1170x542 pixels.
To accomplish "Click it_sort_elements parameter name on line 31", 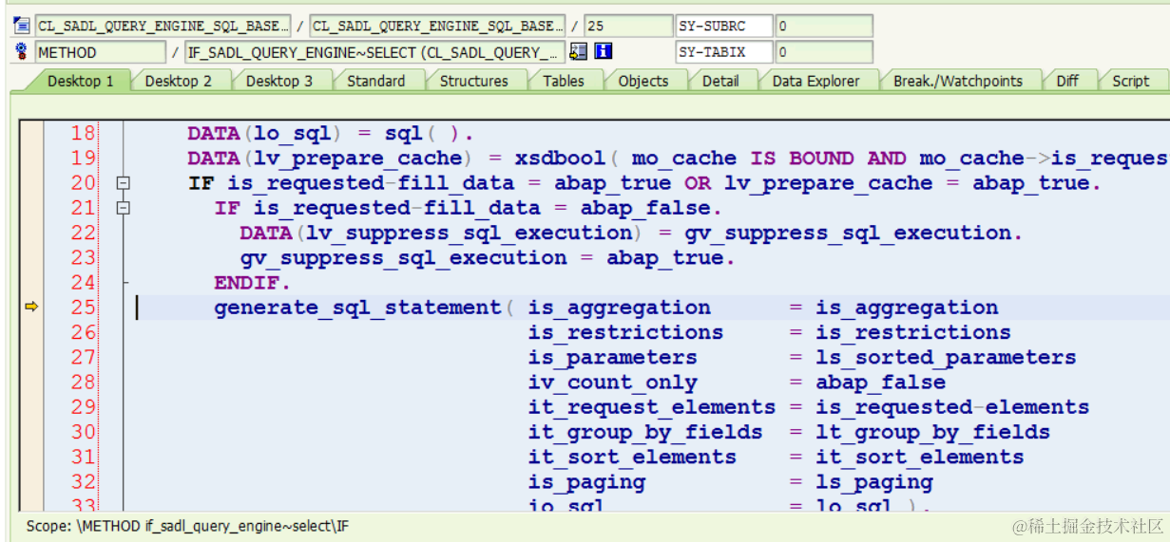I will click(x=632, y=457).
